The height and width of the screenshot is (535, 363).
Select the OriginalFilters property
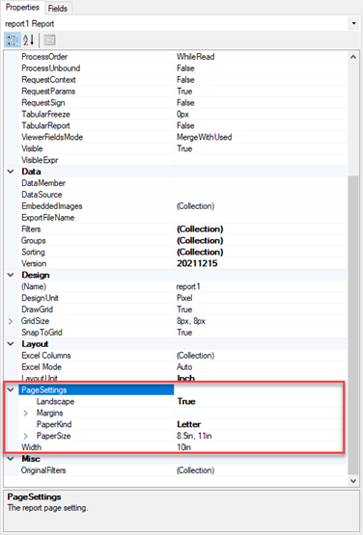[x=43, y=470]
